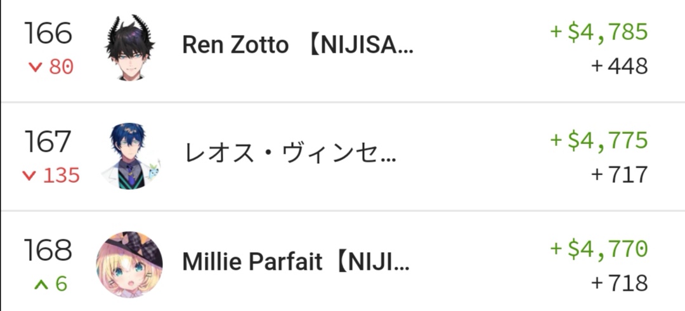Screen dimensions: 685x311
Task: Select rank number 166
Action: click(48, 34)
